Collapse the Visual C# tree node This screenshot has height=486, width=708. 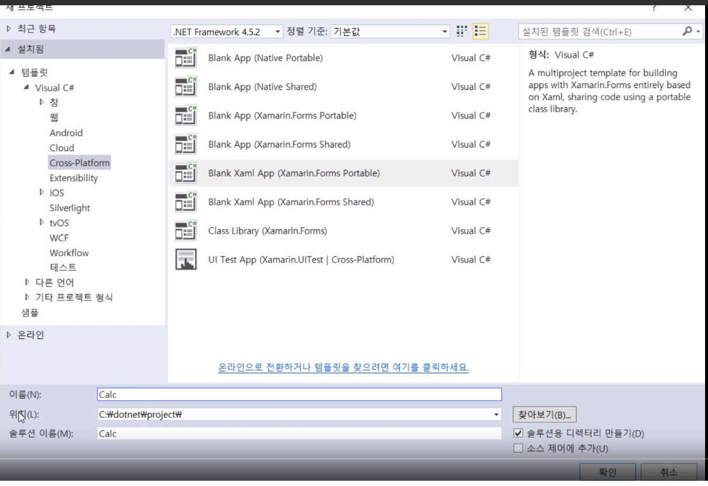(x=26, y=88)
